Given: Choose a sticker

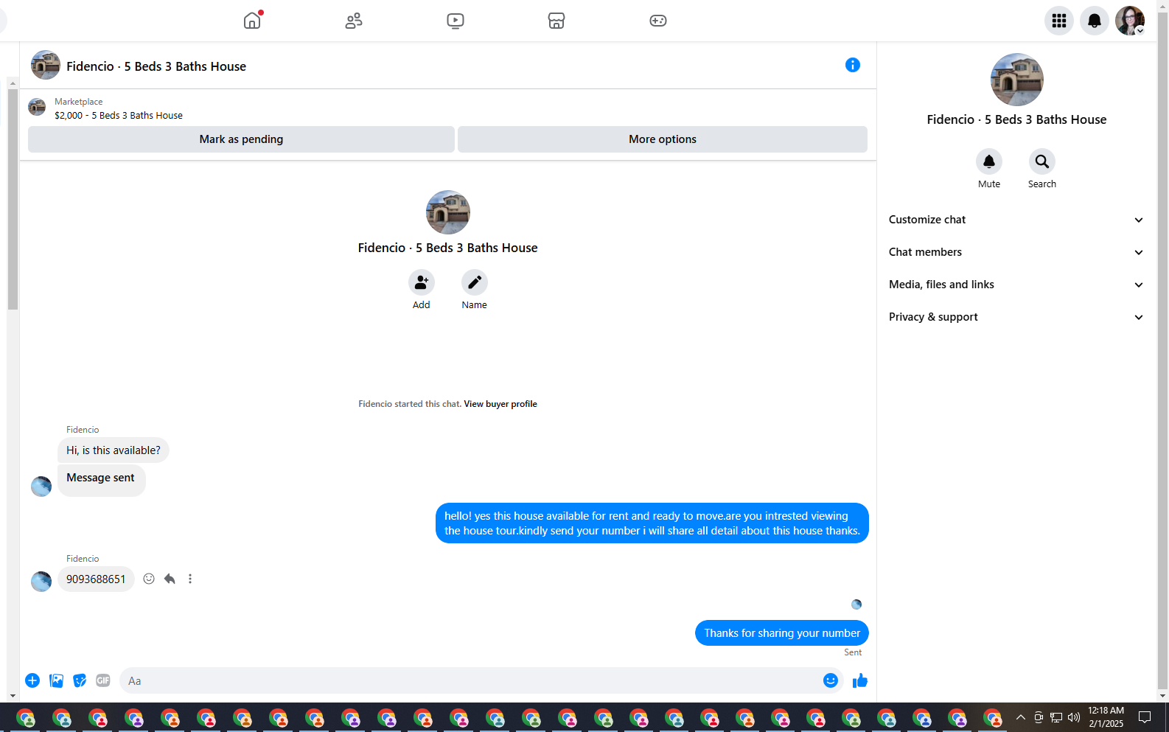Looking at the screenshot, I should [80, 680].
